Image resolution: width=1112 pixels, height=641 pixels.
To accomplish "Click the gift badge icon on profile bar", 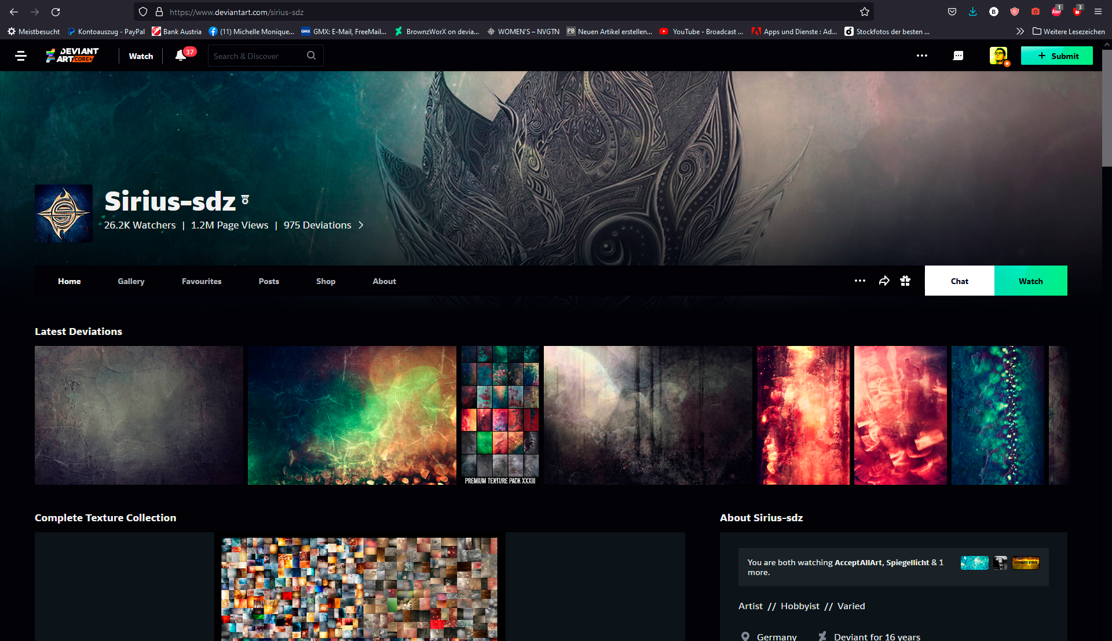I will coord(905,281).
